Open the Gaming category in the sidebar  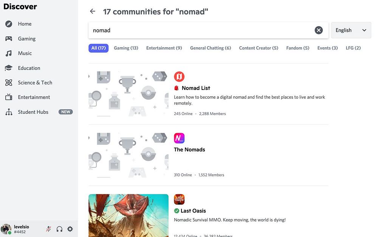[26, 39]
